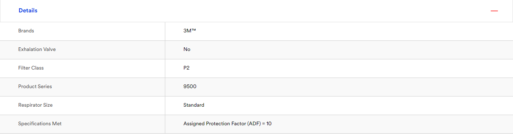Screen dimensions: 513x134
Task: Select the Respirator Size label
Action: coord(36,105)
